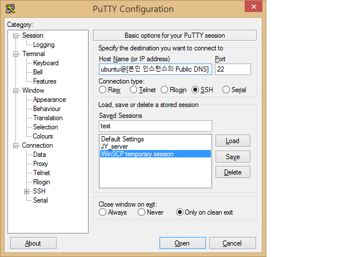Viewport: 351px width, 257px height.
Task: Open the Translation category
Action: tap(48, 118)
